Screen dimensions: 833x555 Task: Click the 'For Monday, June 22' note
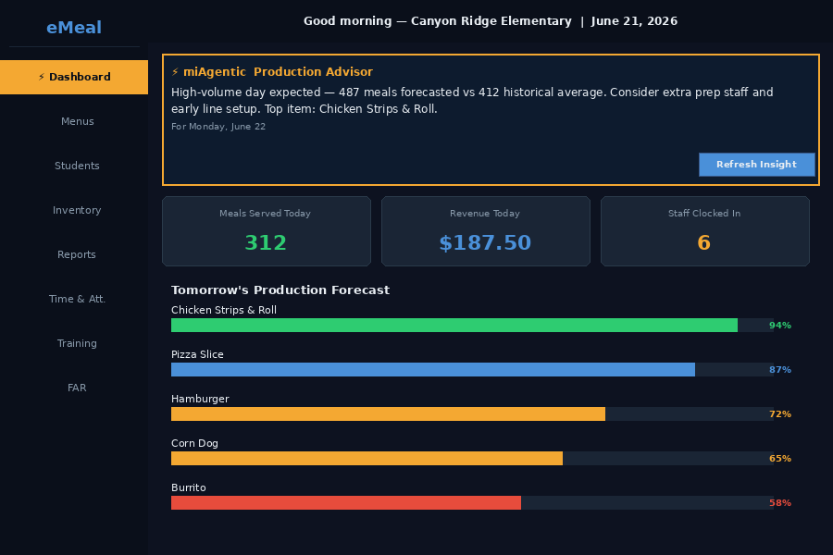coord(218,127)
